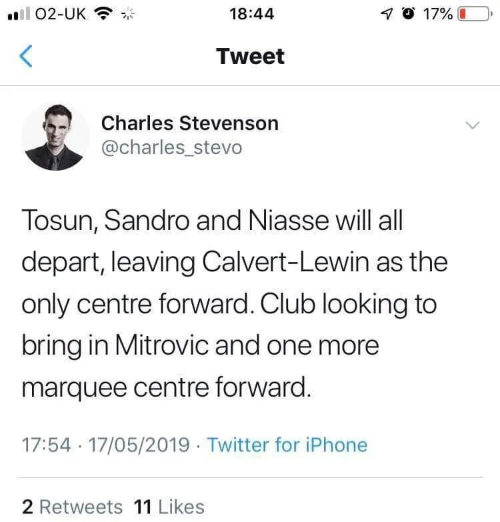Image resolution: width=500 pixels, height=522 pixels.
Task: Tap the 17% battery percentage
Action: [x=437, y=14]
